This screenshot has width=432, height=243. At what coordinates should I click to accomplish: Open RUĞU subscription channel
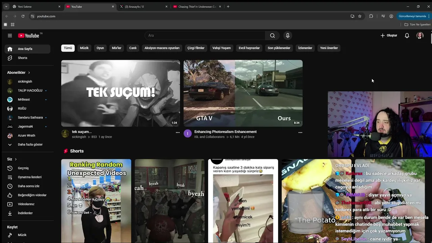pyautogui.click(x=27, y=108)
